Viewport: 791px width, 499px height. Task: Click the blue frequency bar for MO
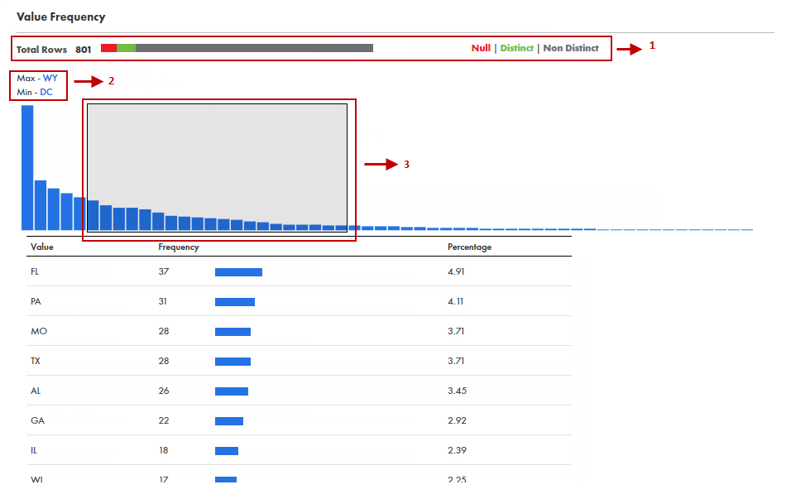coord(233,332)
